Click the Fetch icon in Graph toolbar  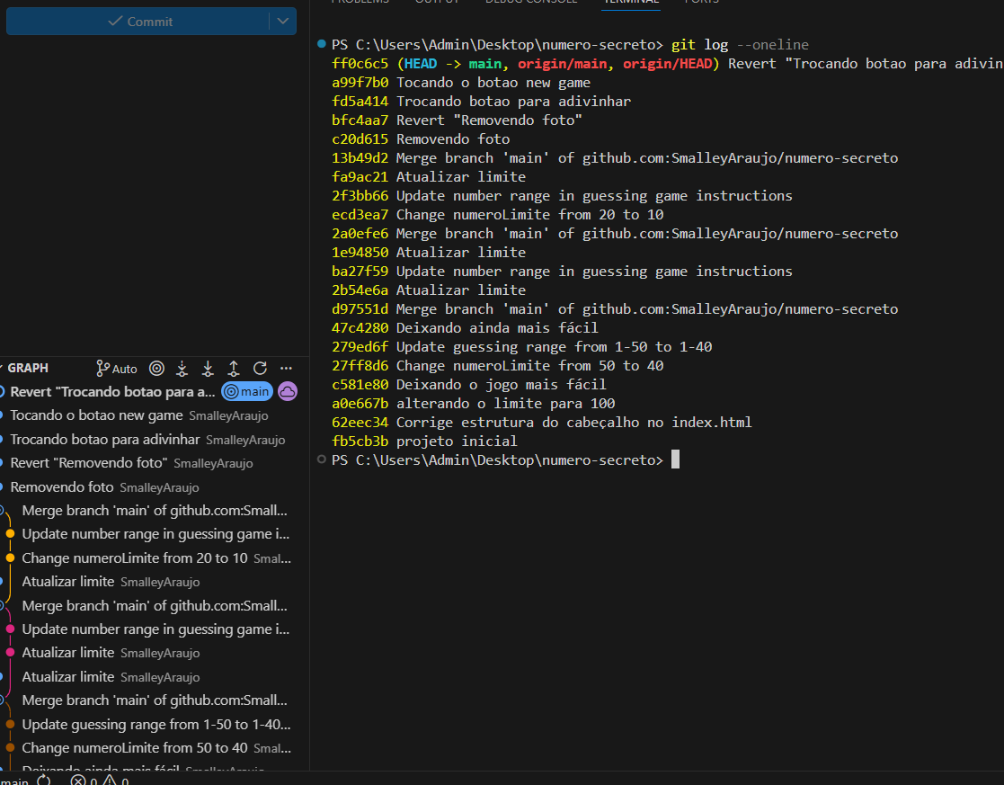pyautogui.click(x=182, y=368)
